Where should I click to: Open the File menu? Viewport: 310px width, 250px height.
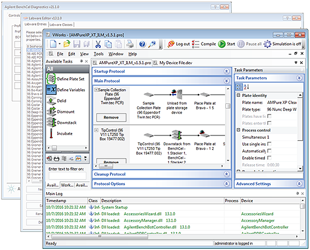coord(60,54)
